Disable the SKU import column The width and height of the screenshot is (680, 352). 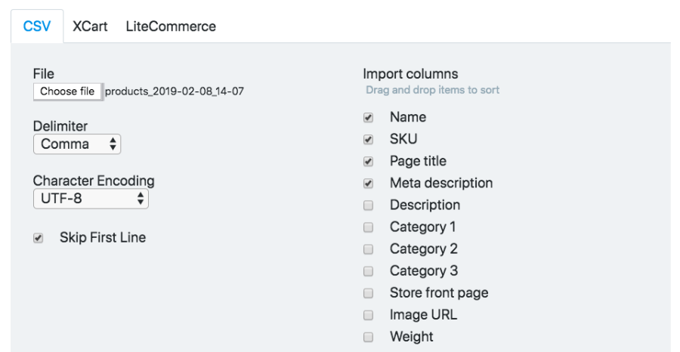click(x=368, y=140)
